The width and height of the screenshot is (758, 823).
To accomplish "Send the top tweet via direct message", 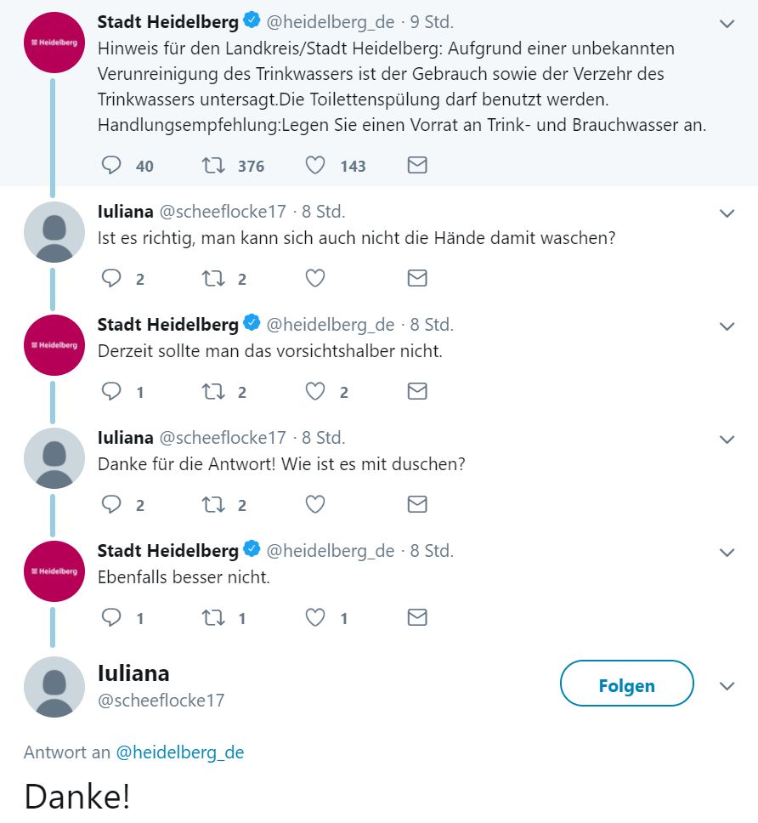I will 416,165.
